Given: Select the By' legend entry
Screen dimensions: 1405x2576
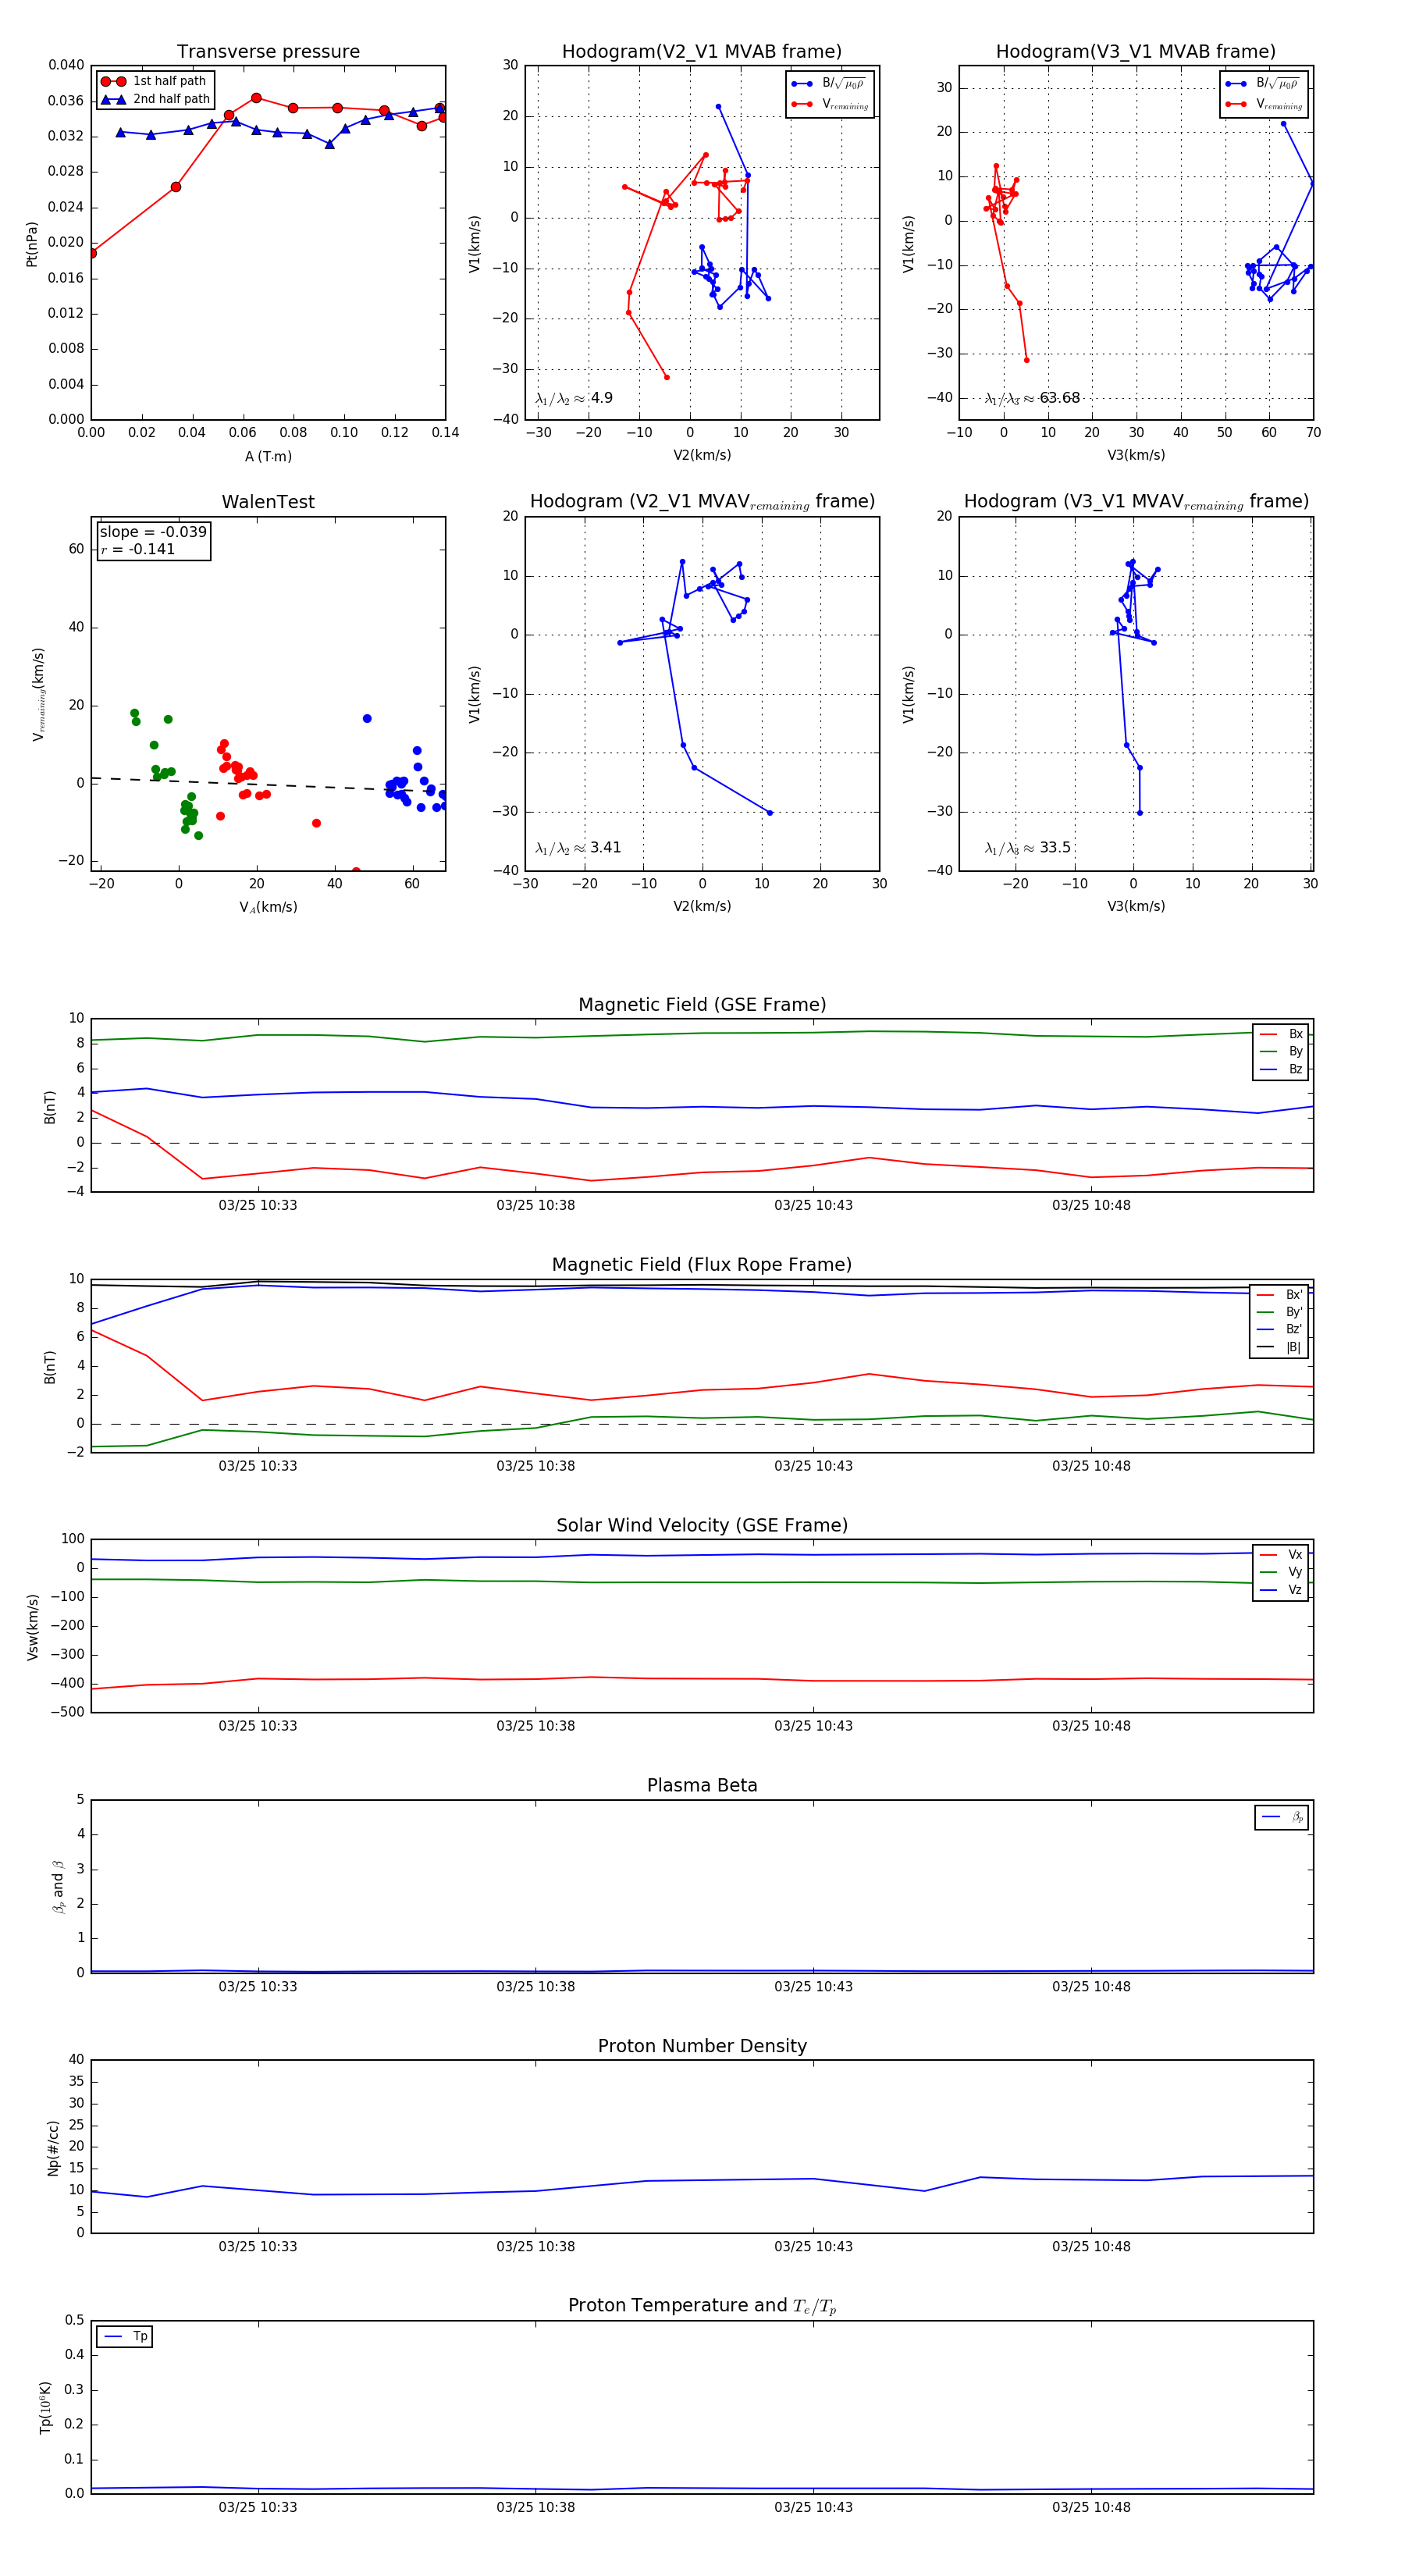Looking at the screenshot, I should 1280,1312.
